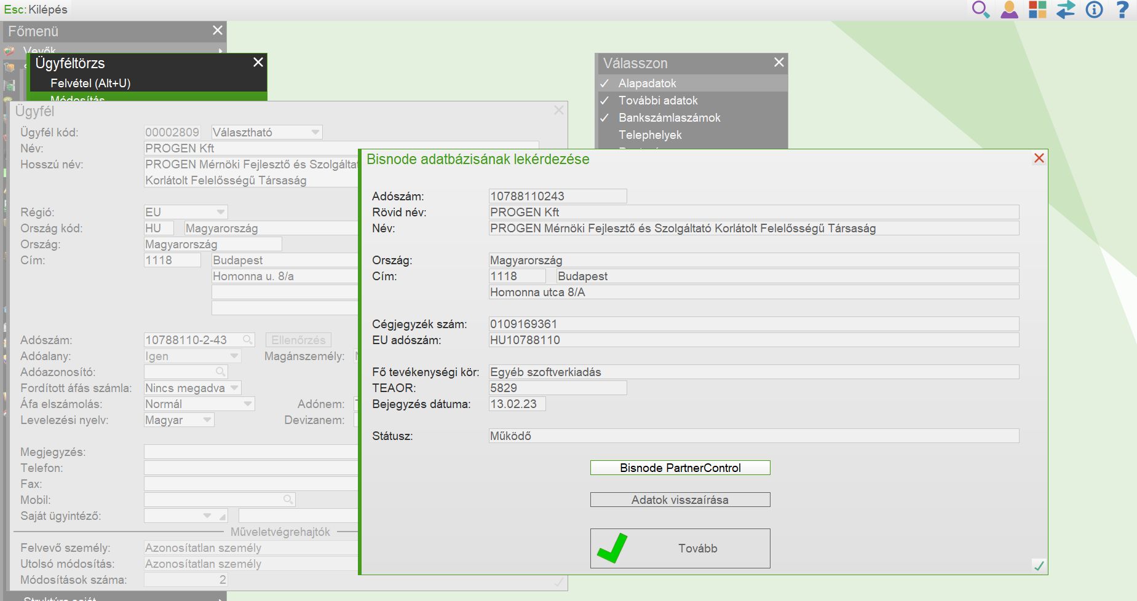Viewport: 1137px width, 601px height.
Task: Click the Adatok visszaírása button
Action: pos(680,500)
